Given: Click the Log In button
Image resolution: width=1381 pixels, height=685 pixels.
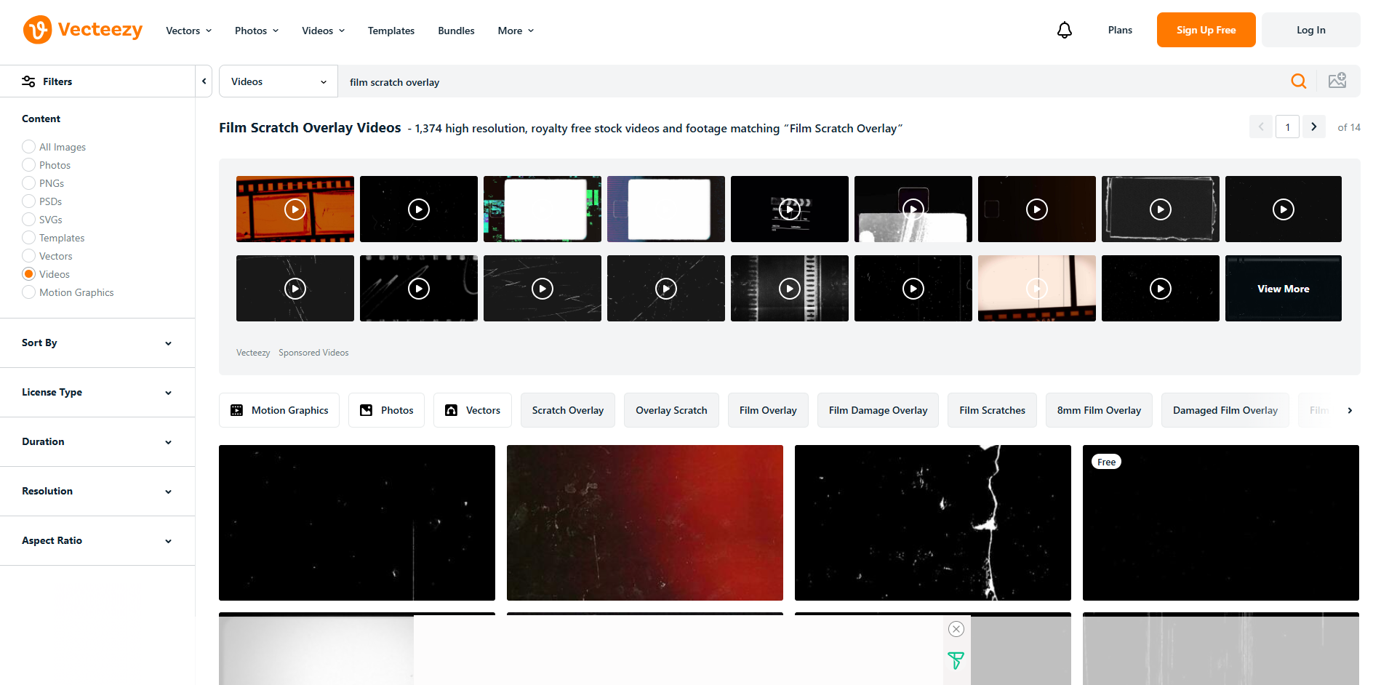Looking at the screenshot, I should pos(1311,30).
